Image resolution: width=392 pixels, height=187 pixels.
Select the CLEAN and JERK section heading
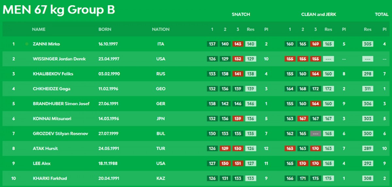pos(318,14)
